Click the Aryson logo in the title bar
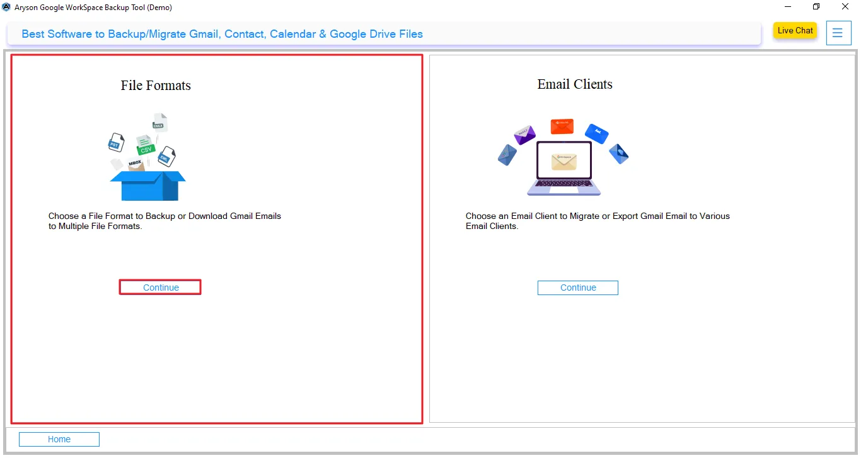This screenshot has height=458, width=861. (x=6, y=7)
